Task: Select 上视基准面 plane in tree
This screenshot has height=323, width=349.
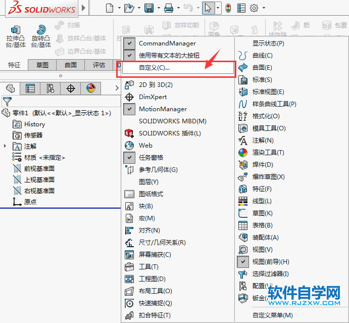Action: tap(34, 180)
